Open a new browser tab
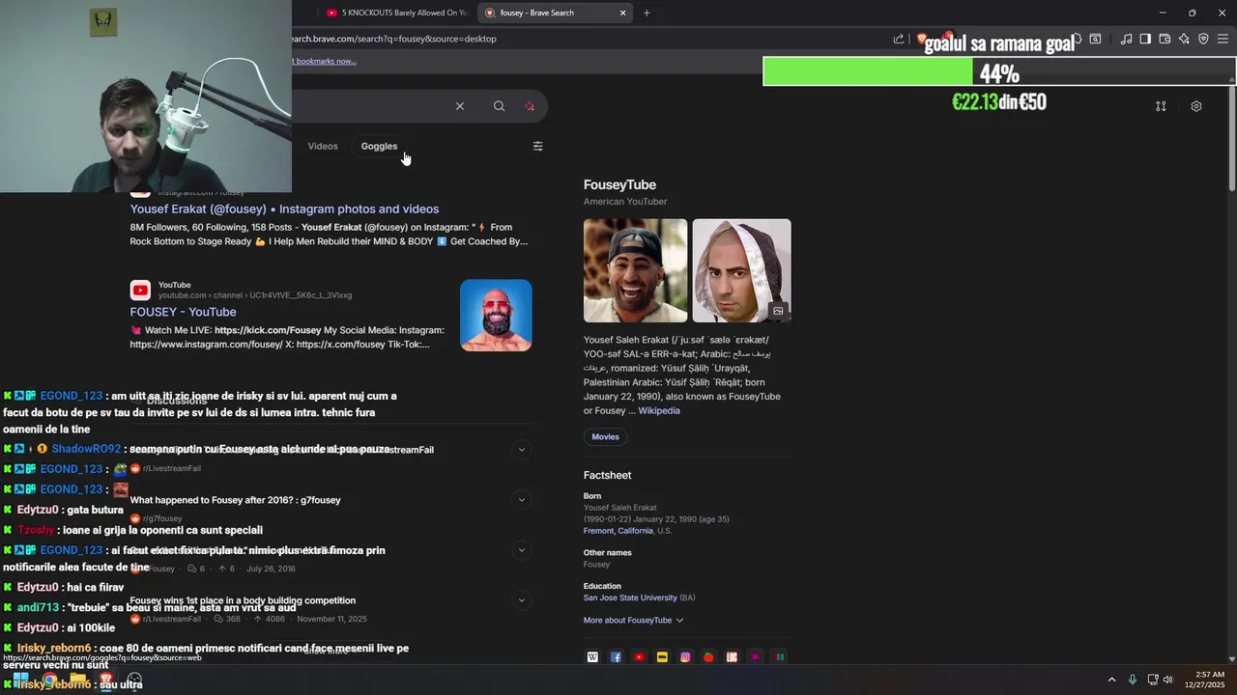 pos(647,13)
